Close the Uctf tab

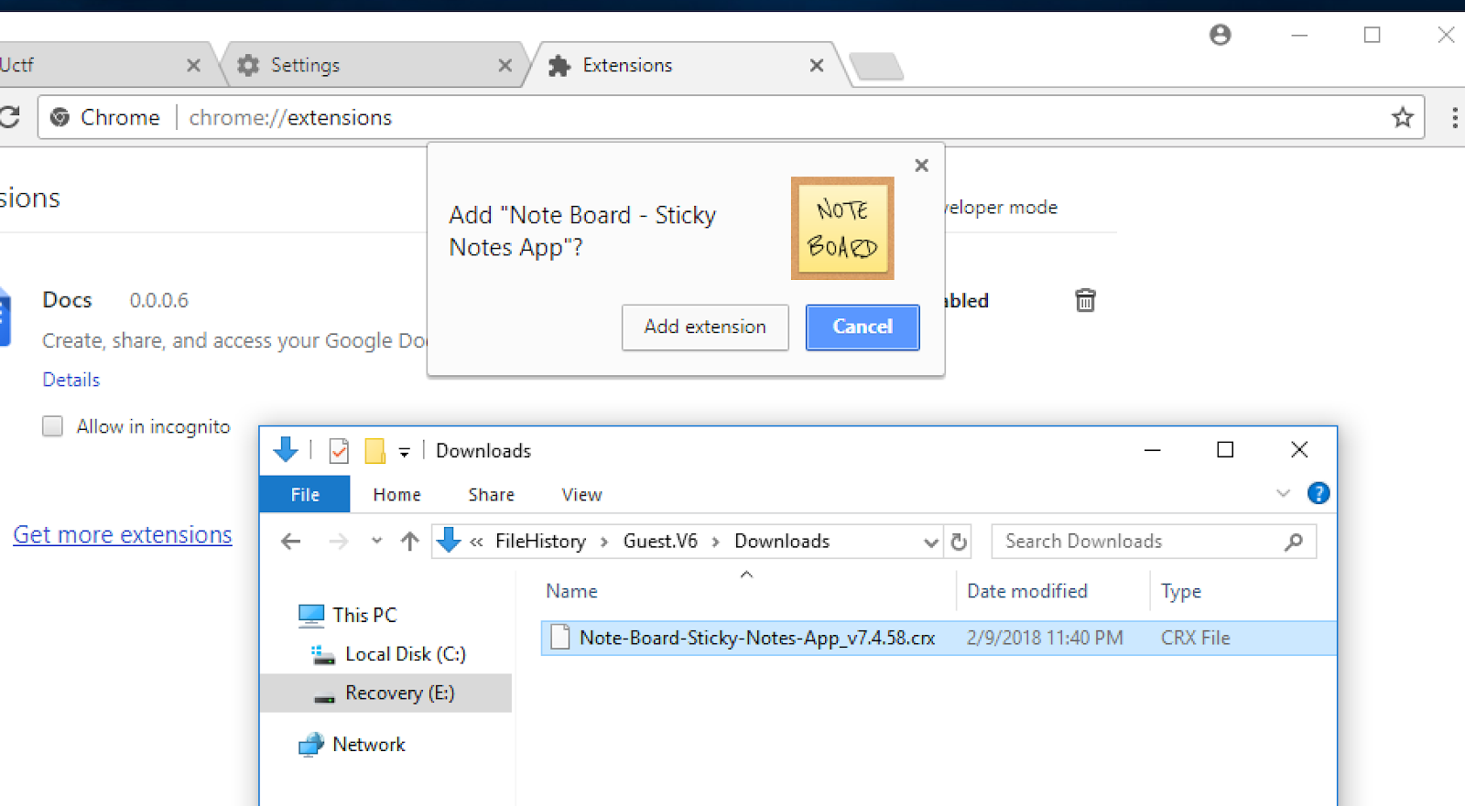pyautogui.click(x=193, y=65)
